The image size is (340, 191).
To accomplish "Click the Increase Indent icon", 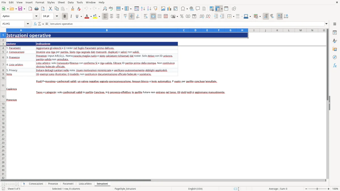I will point(216,16).
